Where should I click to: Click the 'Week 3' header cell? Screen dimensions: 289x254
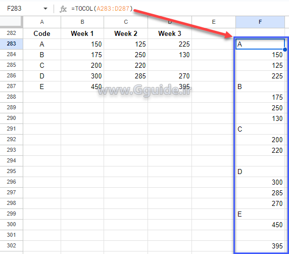170,33
